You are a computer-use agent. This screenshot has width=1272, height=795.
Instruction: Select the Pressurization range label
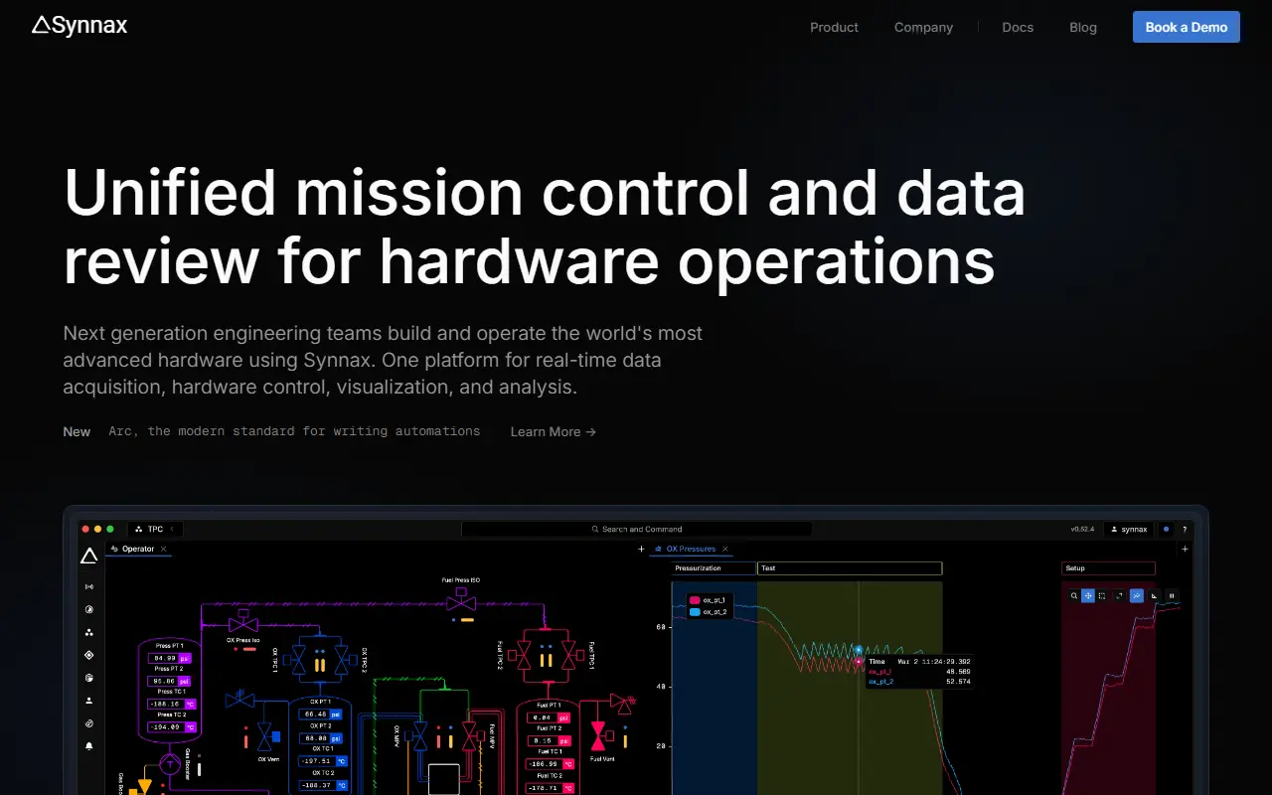[714, 568]
